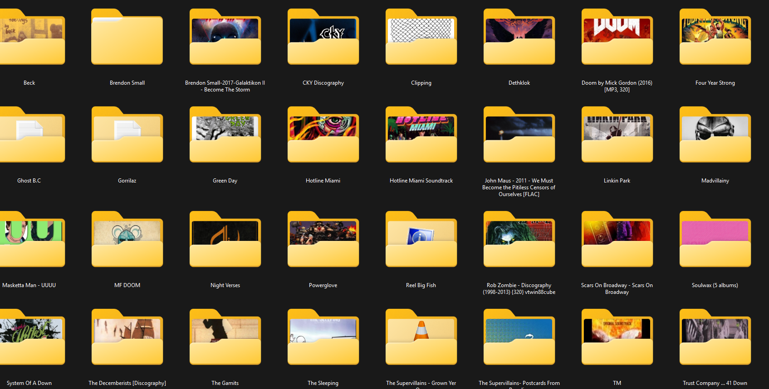The image size is (769, 389).
Task: Click 'The Decemberists [Discography]' name label
Action: [127, 383]
